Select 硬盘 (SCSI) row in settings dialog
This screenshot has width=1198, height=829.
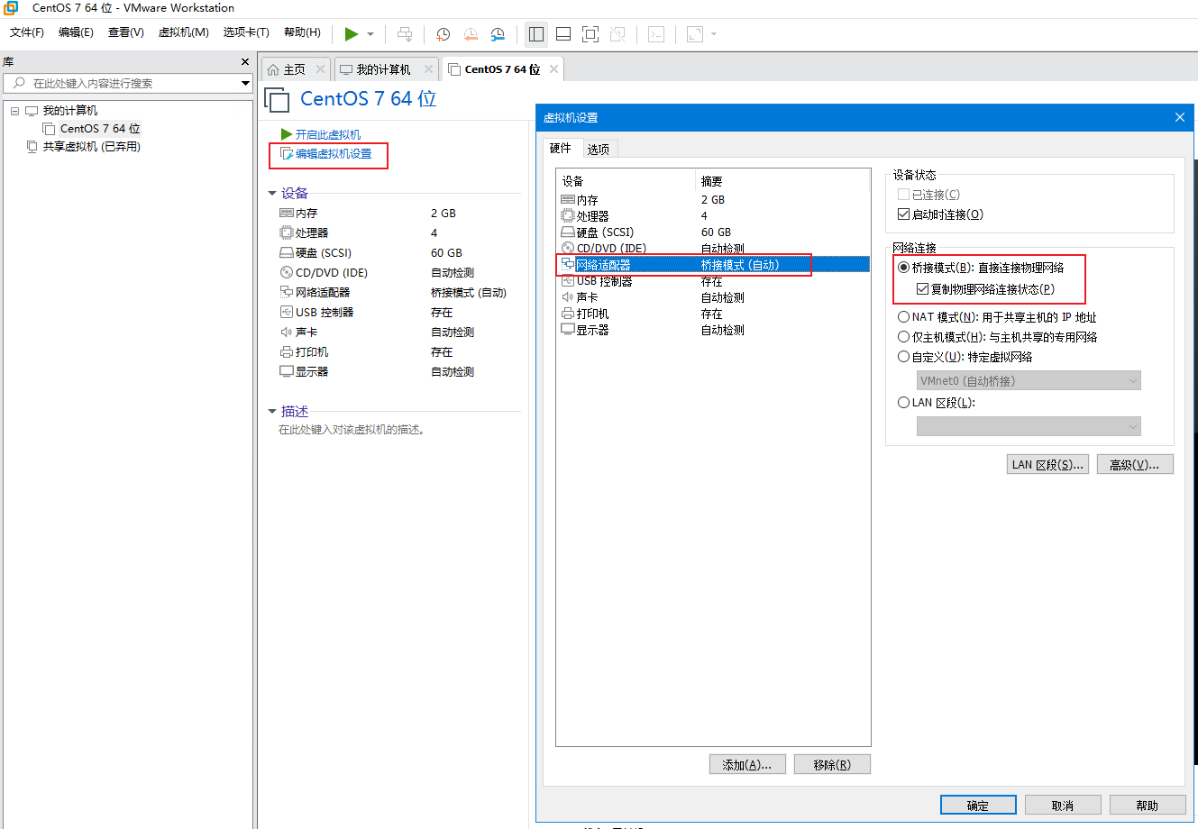[713, 232]
